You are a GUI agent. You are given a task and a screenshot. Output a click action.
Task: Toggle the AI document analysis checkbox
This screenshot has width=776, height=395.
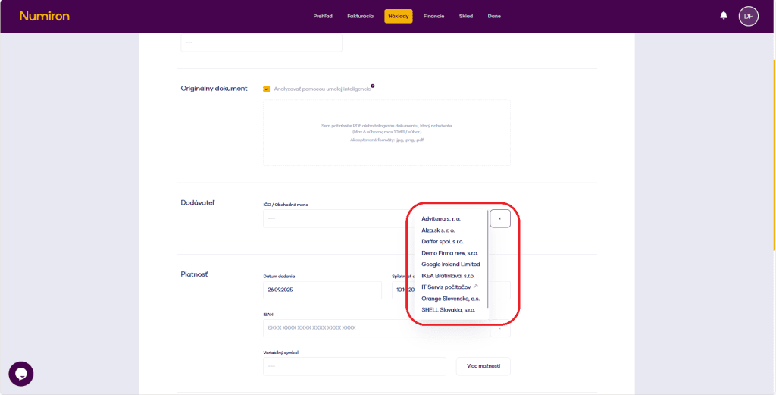tap(267, 89)
